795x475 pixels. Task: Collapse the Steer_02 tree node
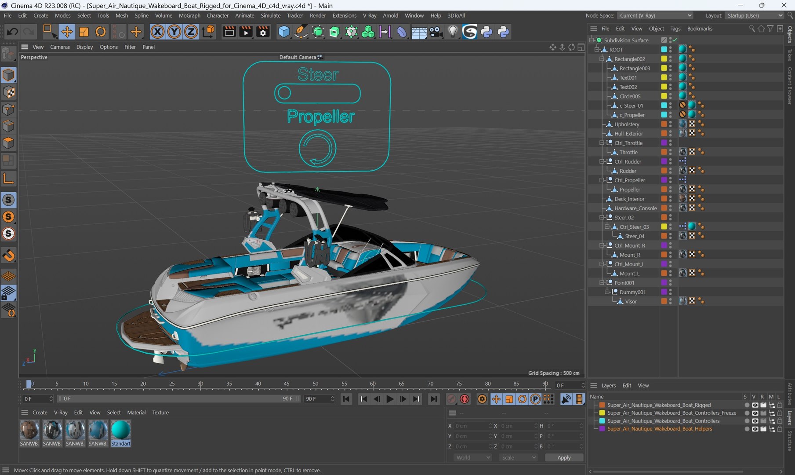coord(602,217)
